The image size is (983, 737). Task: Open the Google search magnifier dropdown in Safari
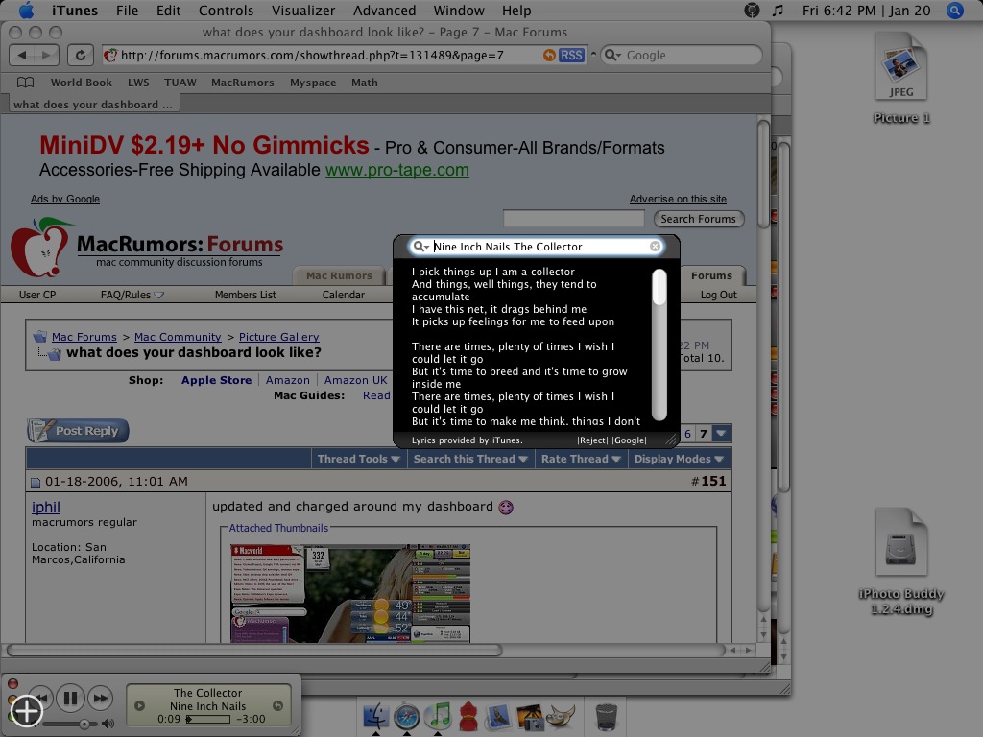point(612,55)
